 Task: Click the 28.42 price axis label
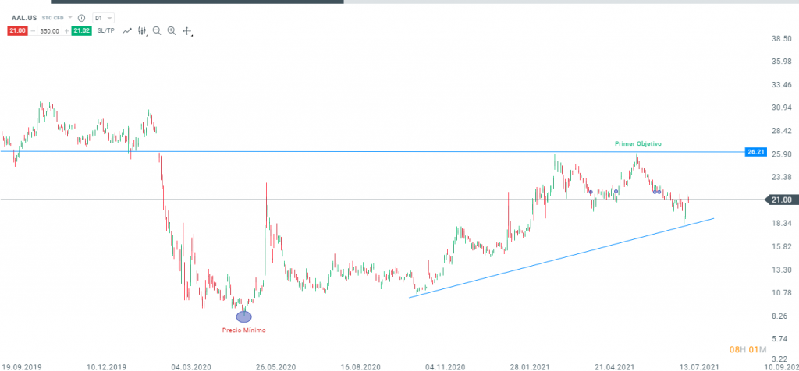tap(781, 131)
